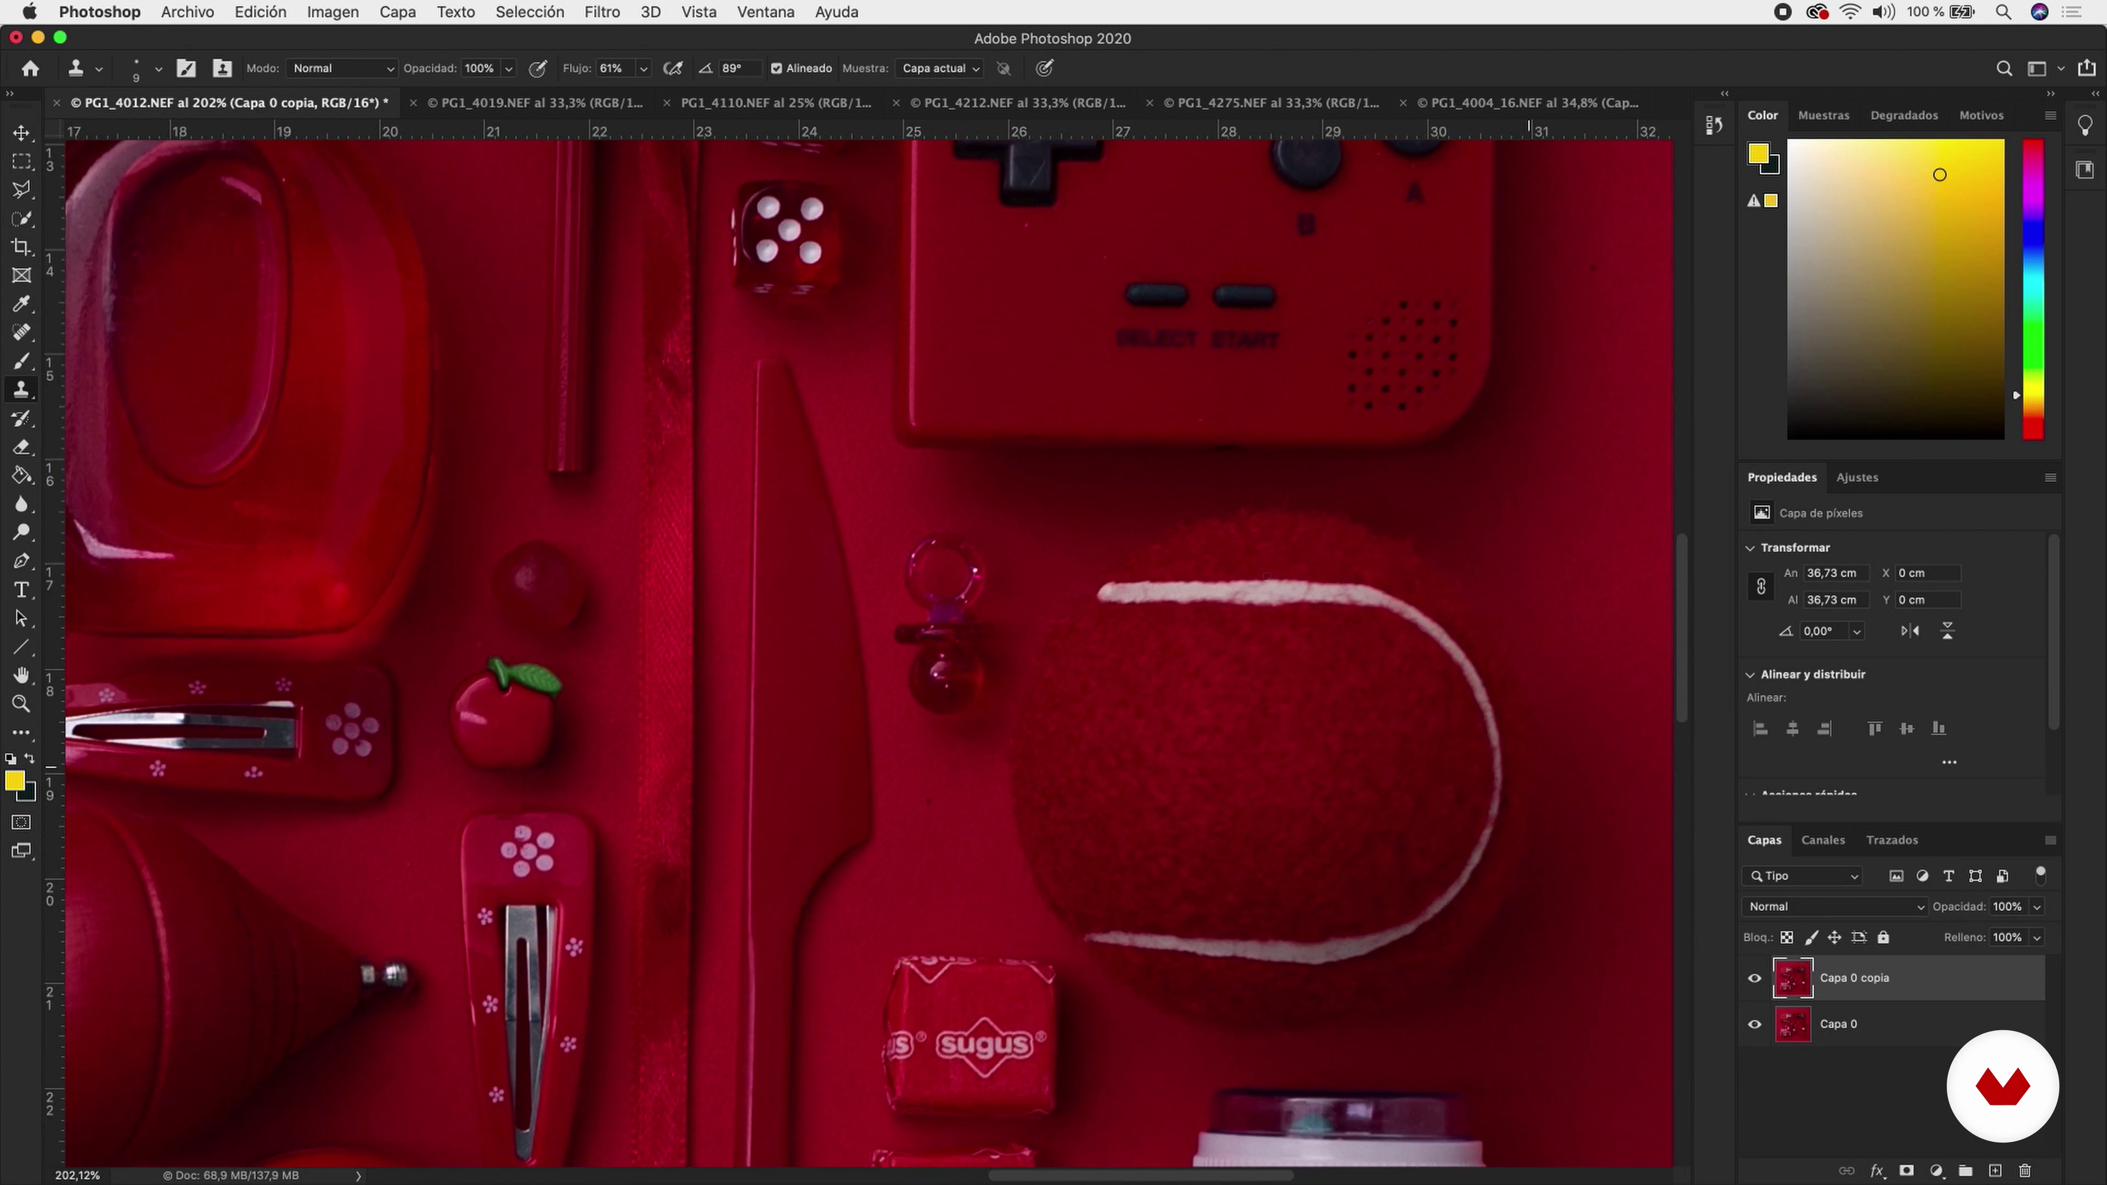Pick a color in the color field
2107x1185 pixels.
pyautogui.click(x=1895, y=289)
